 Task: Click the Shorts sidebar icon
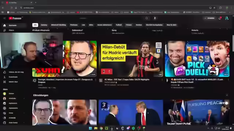point(4,30)
